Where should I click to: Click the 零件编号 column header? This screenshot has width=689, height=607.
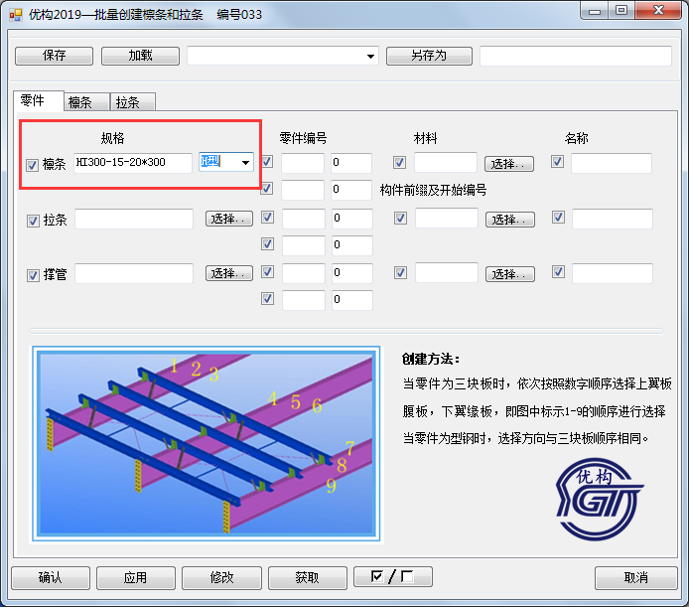coord(303,138)
